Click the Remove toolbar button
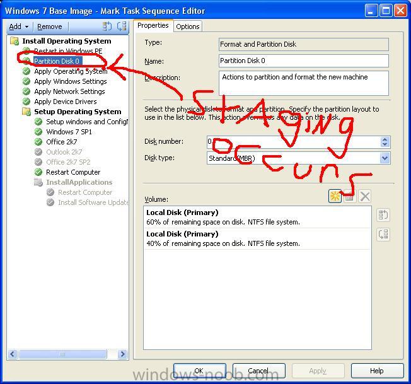The height and width of the screenshot is (384, 411). tap(50, 26)
